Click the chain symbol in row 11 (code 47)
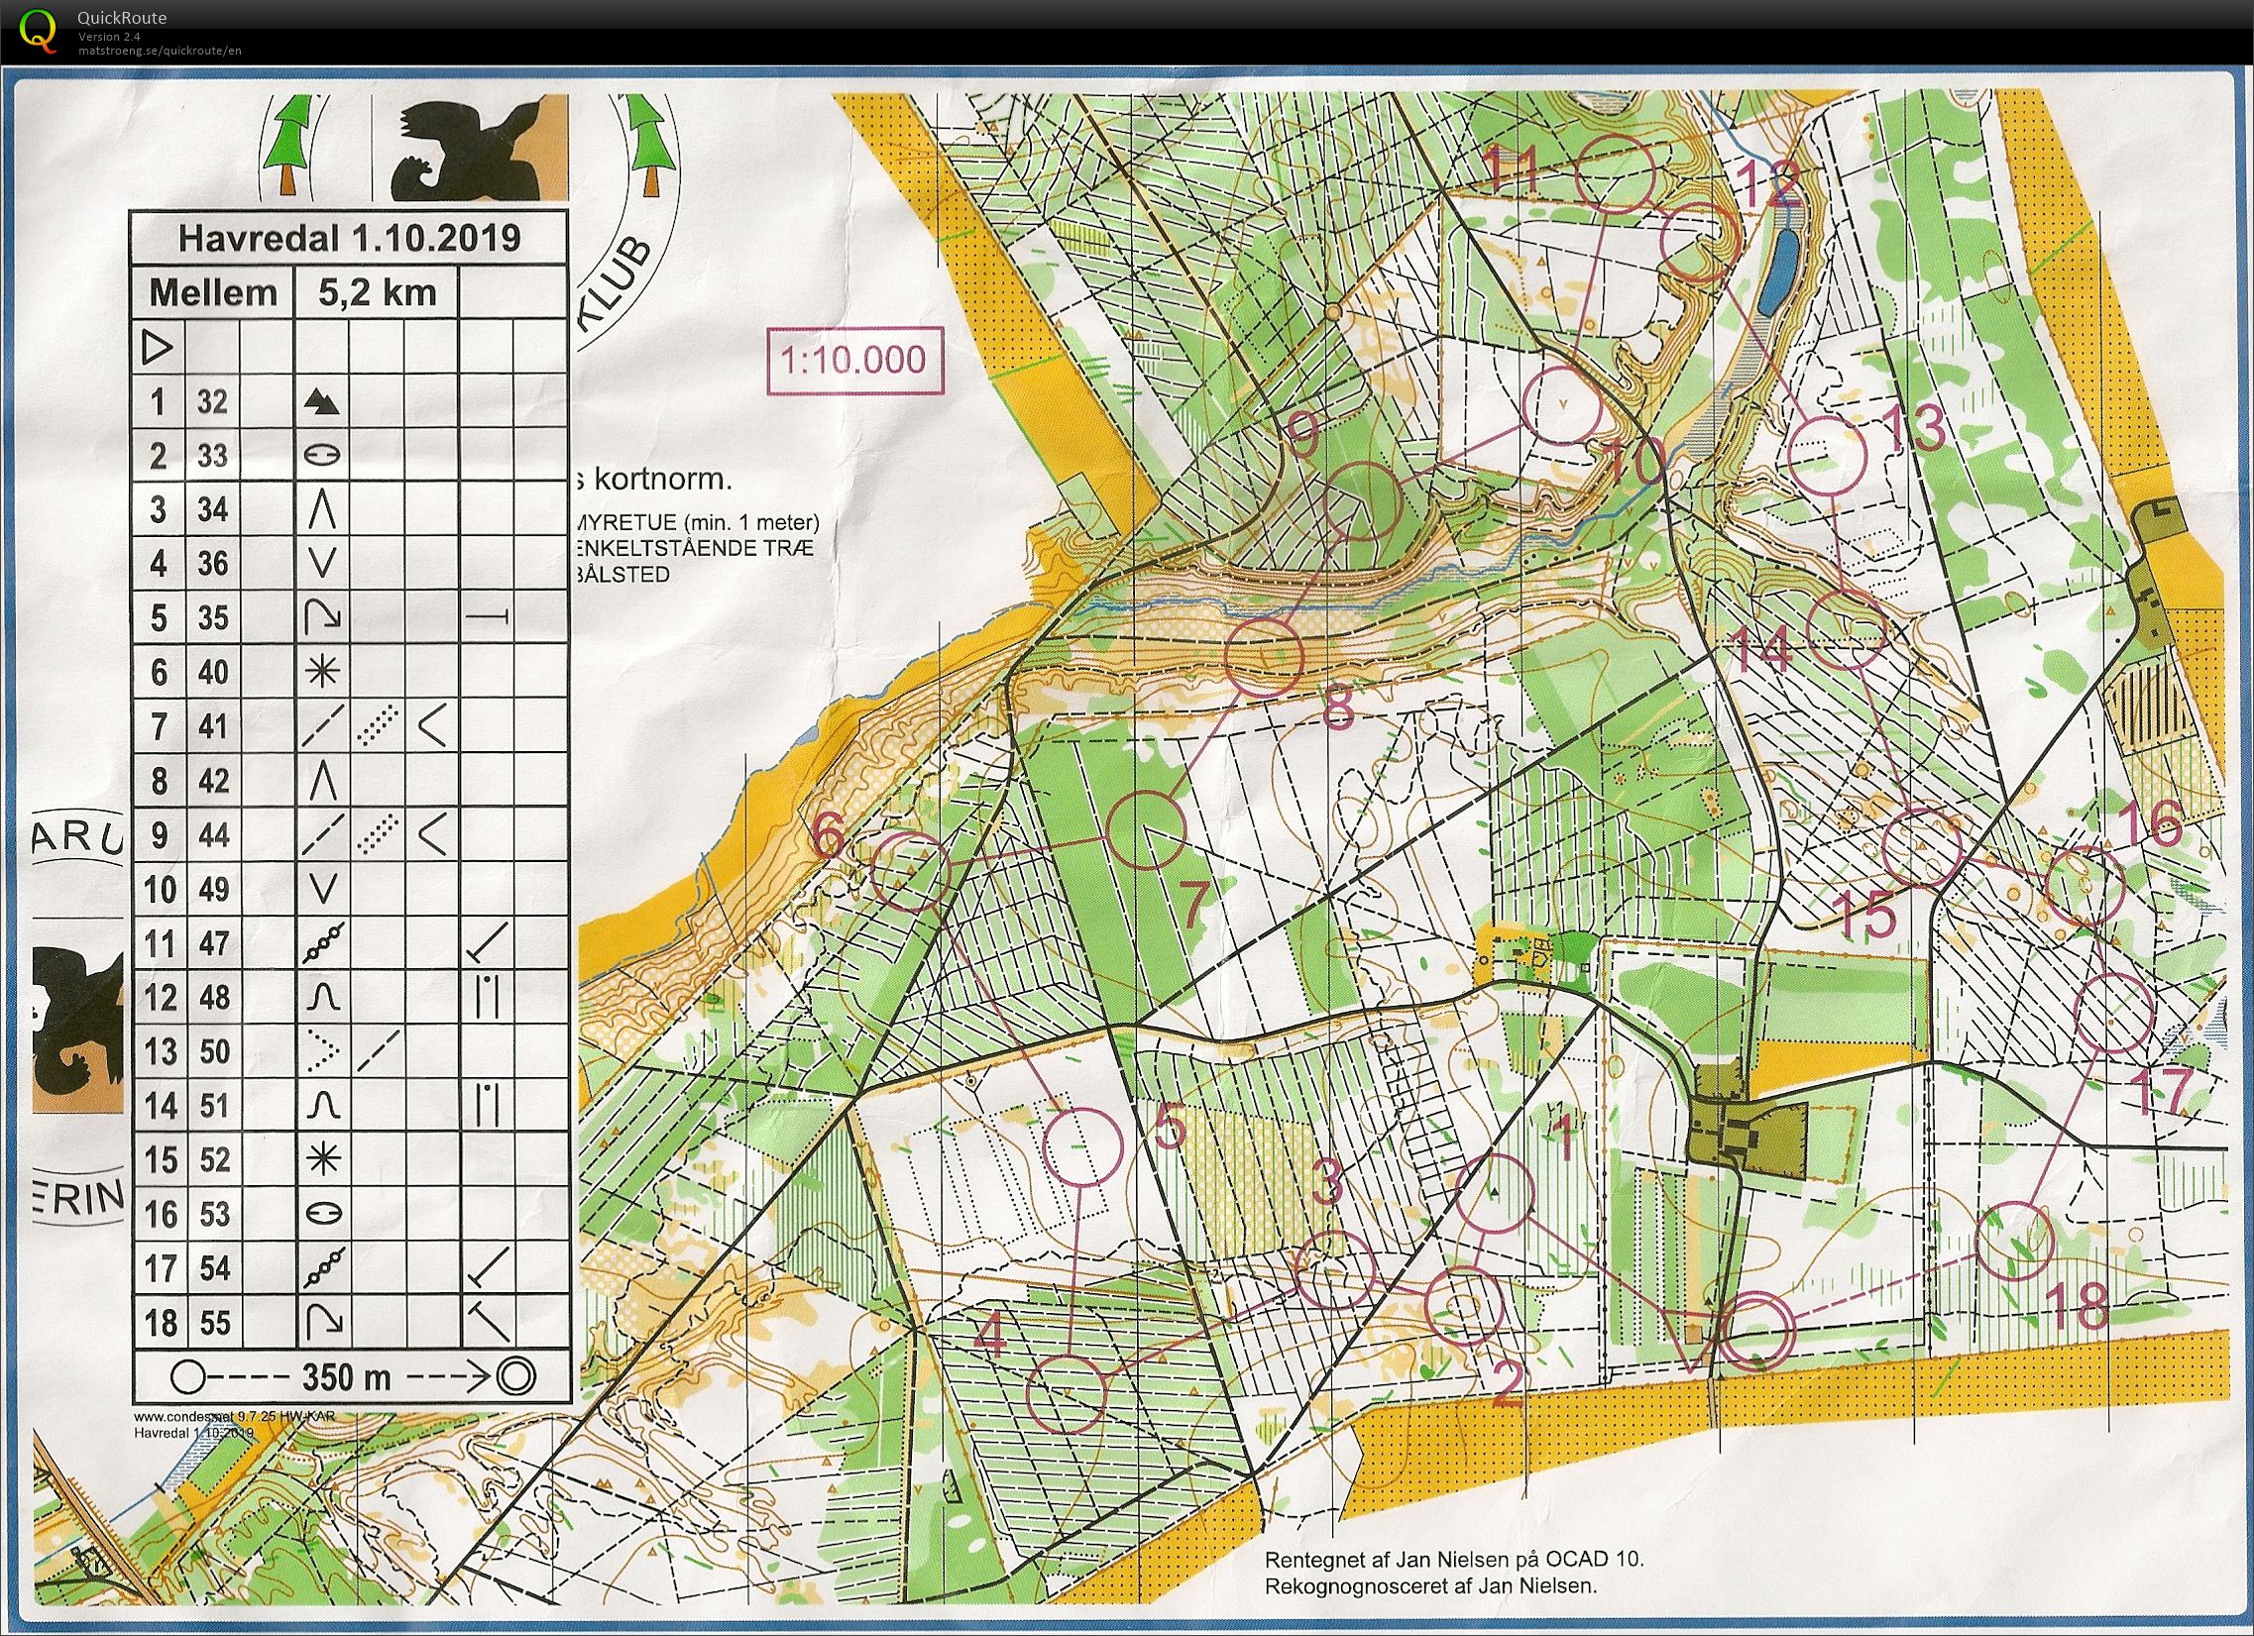Viewport: 2254px width, 1636px height. 323,942
